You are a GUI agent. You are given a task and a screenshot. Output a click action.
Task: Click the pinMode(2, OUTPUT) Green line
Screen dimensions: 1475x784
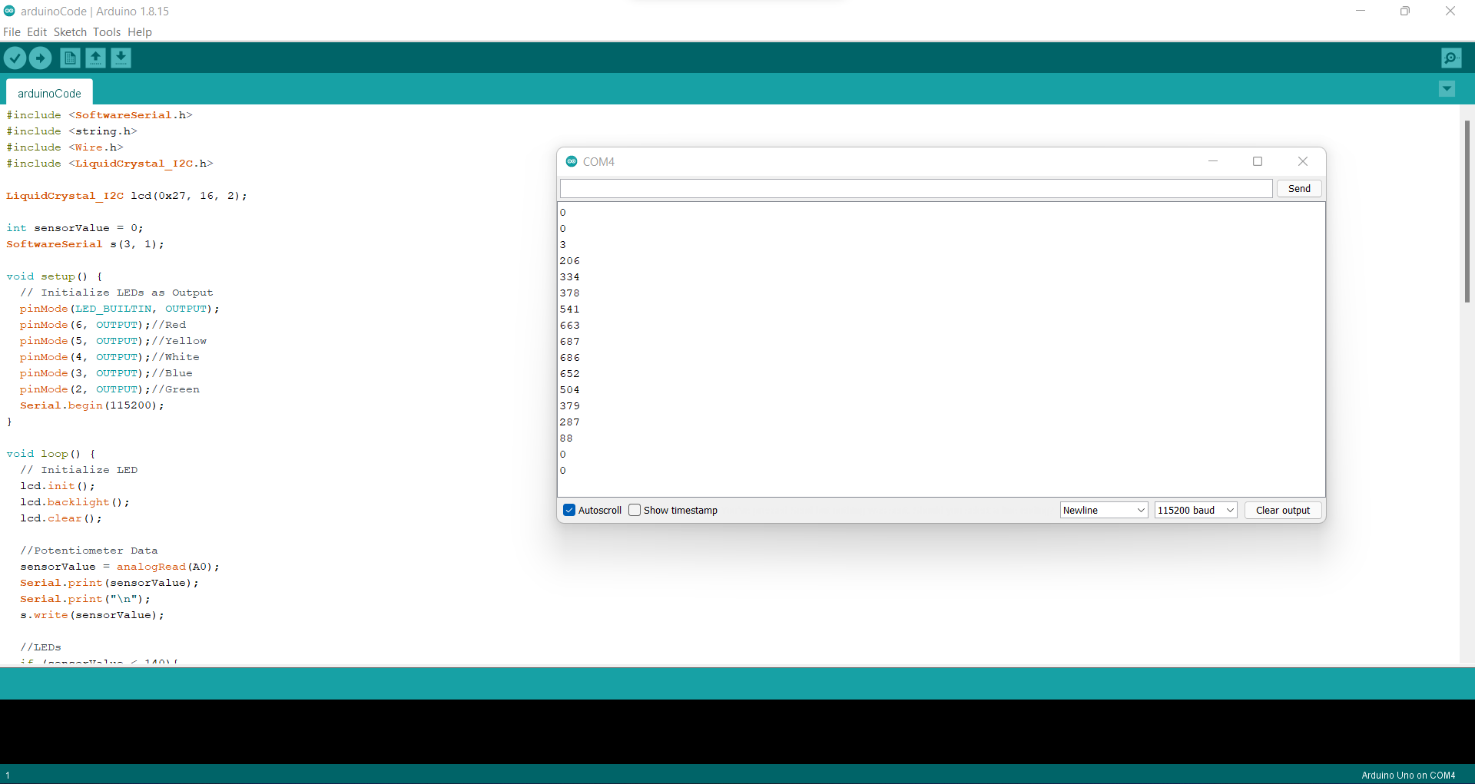pyautogui.click(x=110, y=389)
